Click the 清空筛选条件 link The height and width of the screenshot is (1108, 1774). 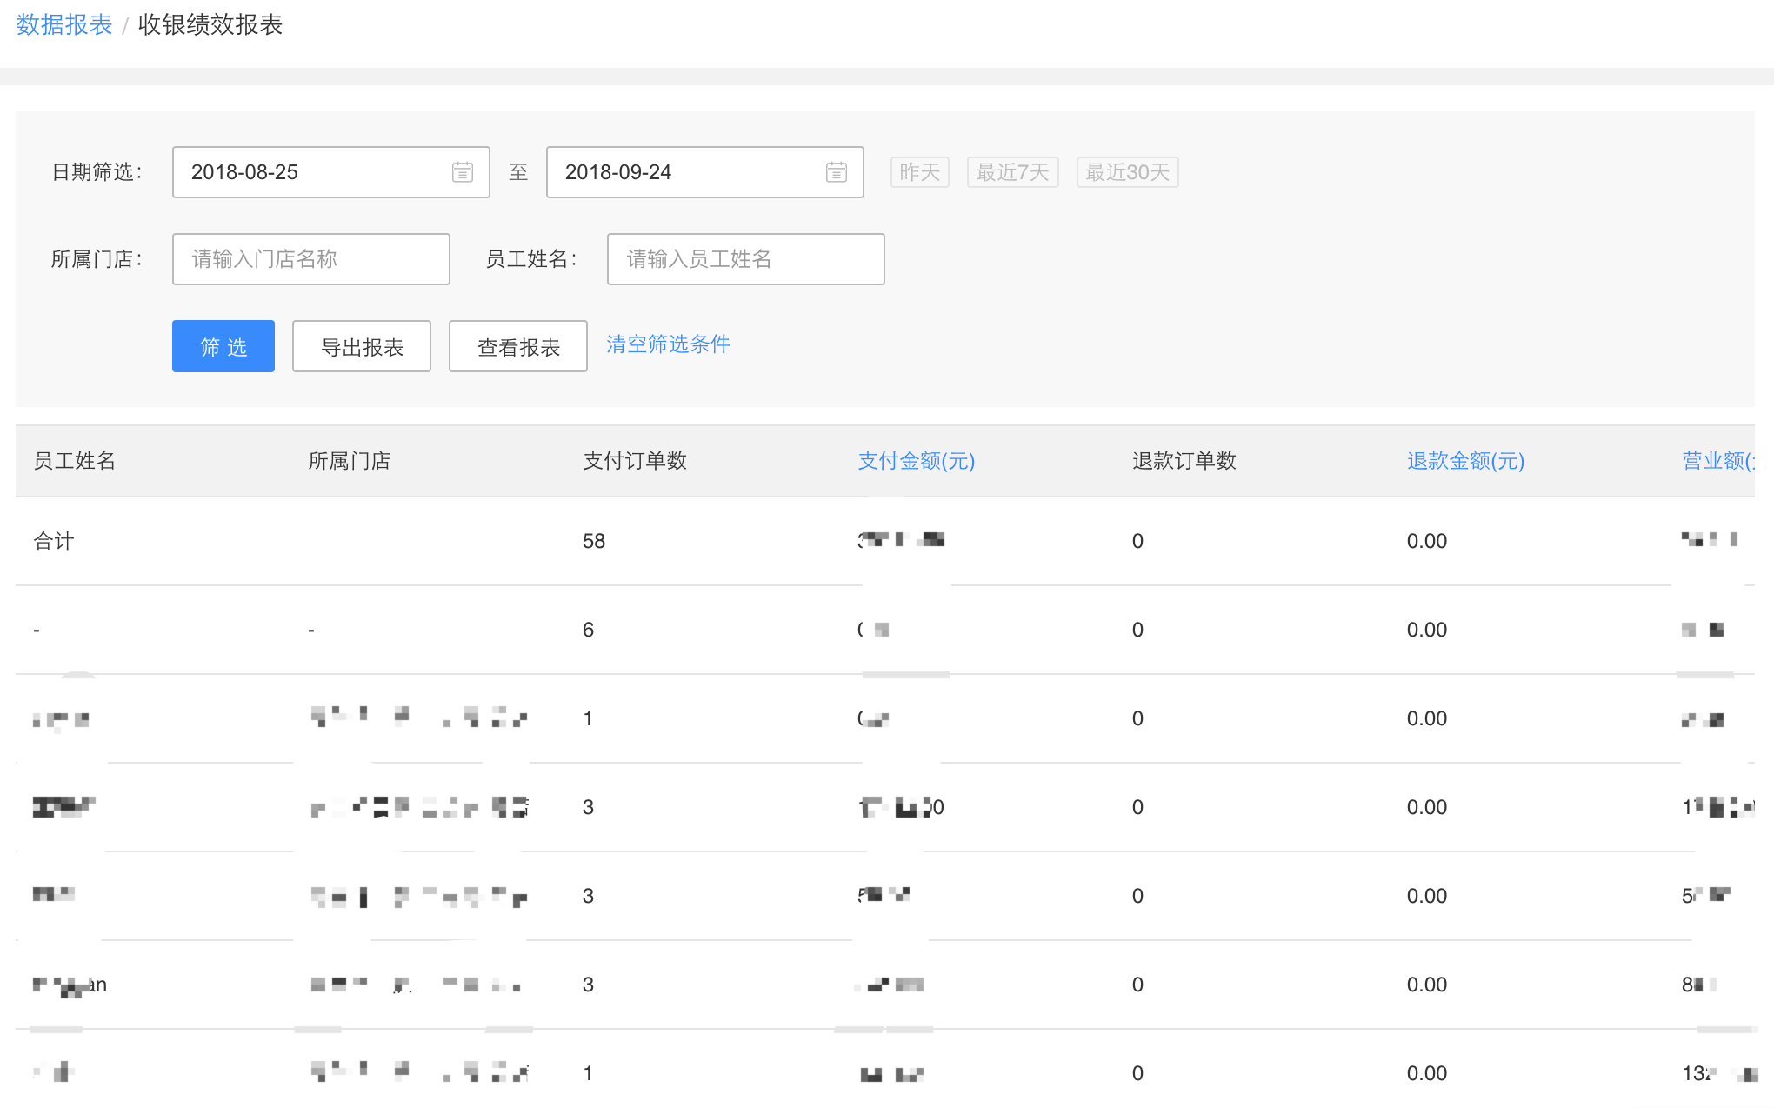coord(668,344)
